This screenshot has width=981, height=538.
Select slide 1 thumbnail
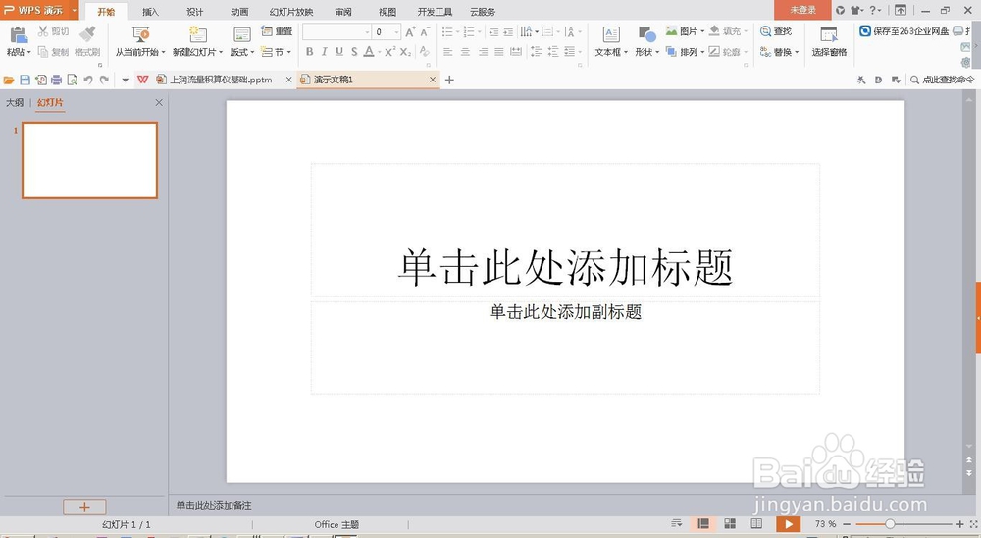click(x=89, y=160)
